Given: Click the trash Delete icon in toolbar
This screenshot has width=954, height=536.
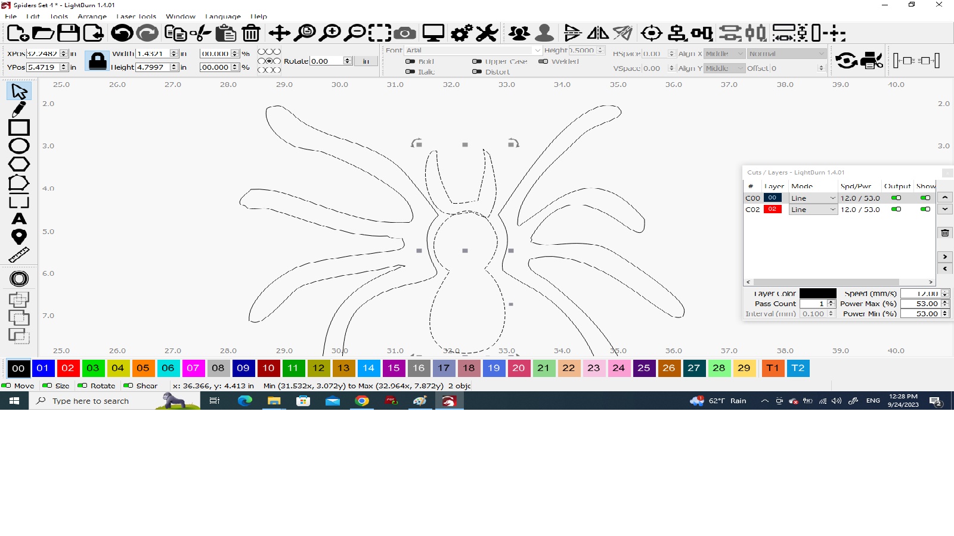Looking at the screenshot, I should pos(251,33).
